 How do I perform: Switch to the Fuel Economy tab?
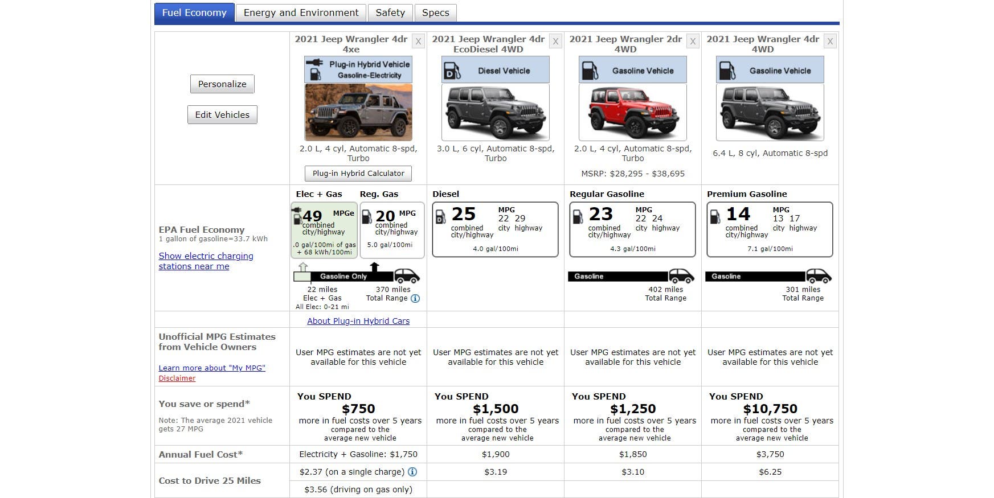[x=194, y=13]
